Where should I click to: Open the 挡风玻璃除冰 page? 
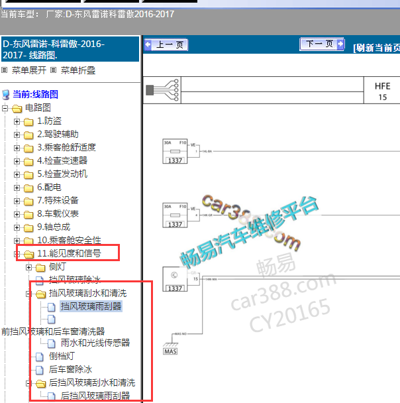tap(75, 280)
